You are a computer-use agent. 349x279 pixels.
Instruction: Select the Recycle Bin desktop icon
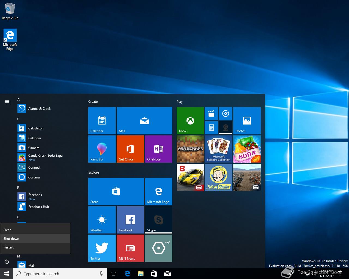10,11
